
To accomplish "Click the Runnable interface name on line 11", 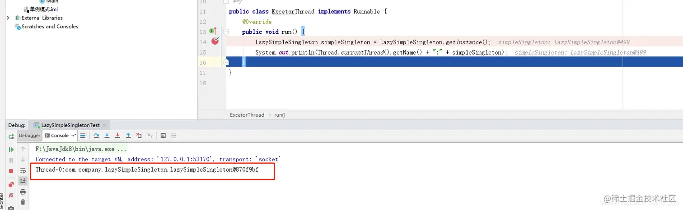I will [x=367, y=12].
